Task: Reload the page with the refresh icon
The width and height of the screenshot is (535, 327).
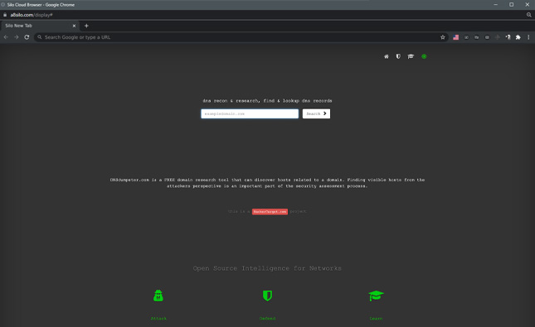Action: point(27,37)
